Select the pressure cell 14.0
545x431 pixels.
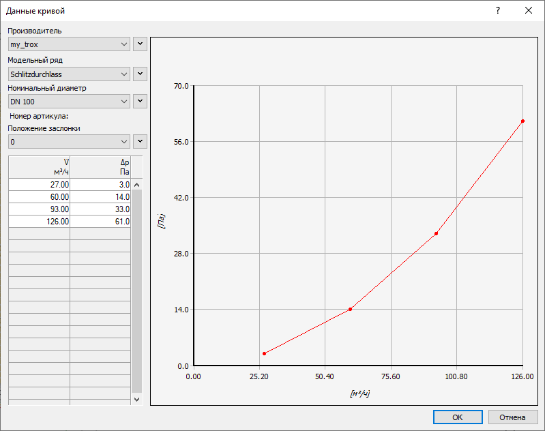tap(100, 197)
